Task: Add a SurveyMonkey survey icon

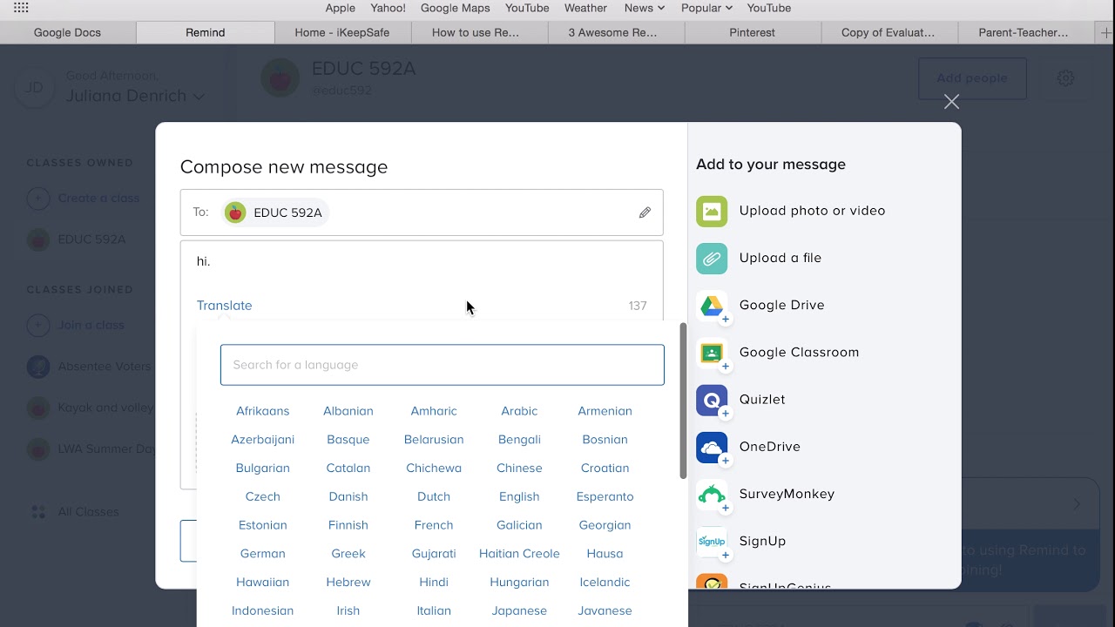Action: coord(712,495)
